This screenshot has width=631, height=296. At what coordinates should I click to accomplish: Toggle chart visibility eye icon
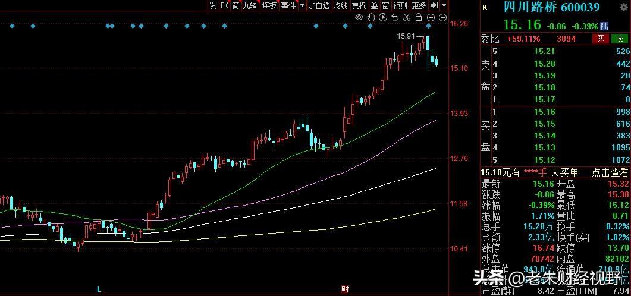[359, 17]
